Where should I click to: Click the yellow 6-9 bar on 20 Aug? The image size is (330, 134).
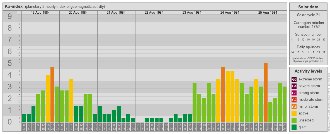click(x=71, y=100)
